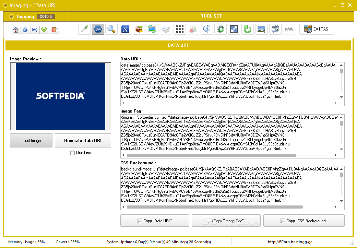Open the Google image search tool
The width and height of the screenshot is (357, 248).
tap(125, 29)
